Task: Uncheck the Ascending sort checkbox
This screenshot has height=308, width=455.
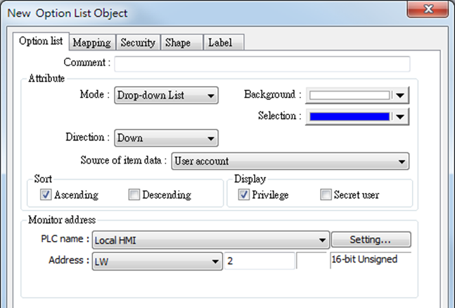Action: (x=46, y=195)
